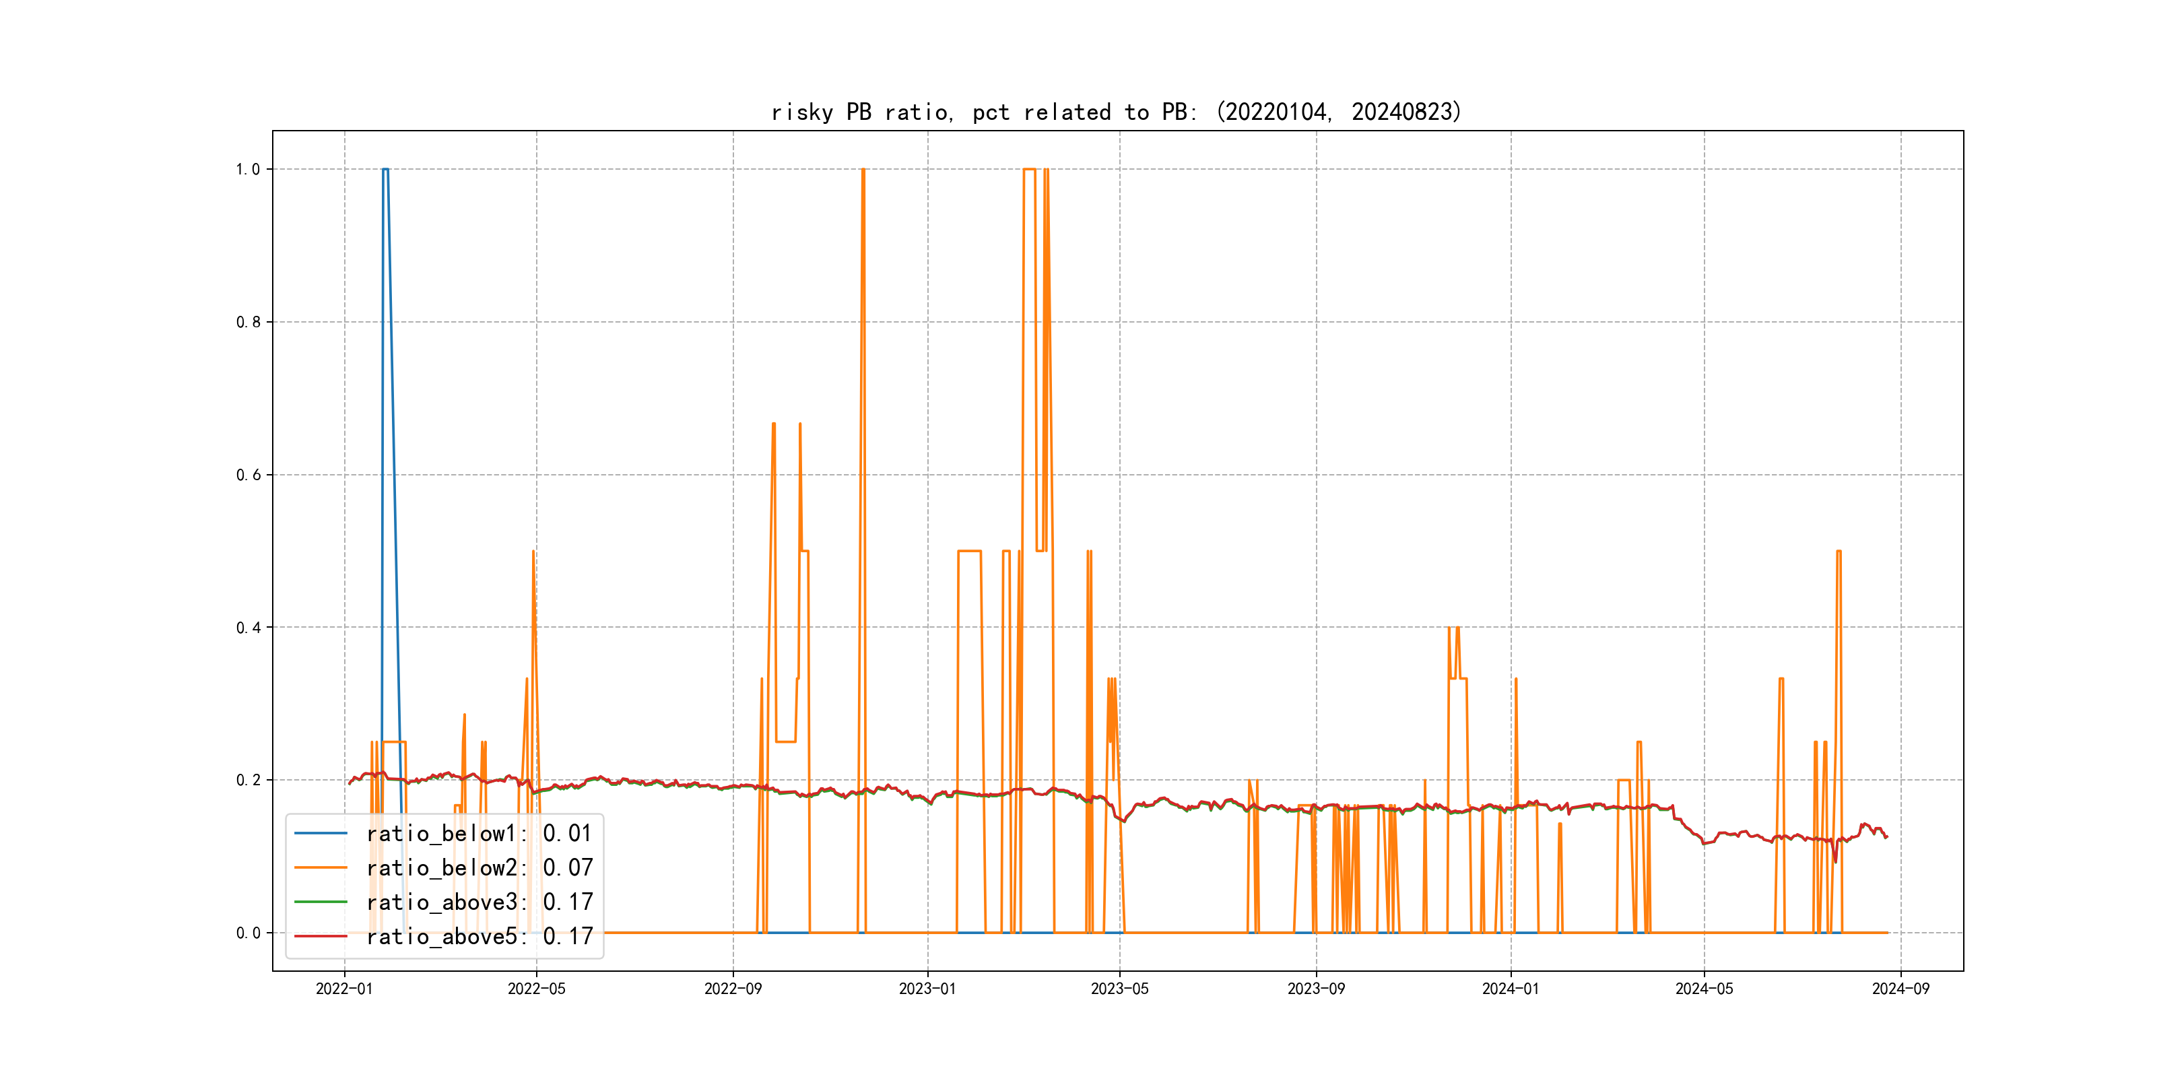Click the orange ratio_below2 legend line
The height and width of the screenshot is (1091, 2182).
point(320,867)
